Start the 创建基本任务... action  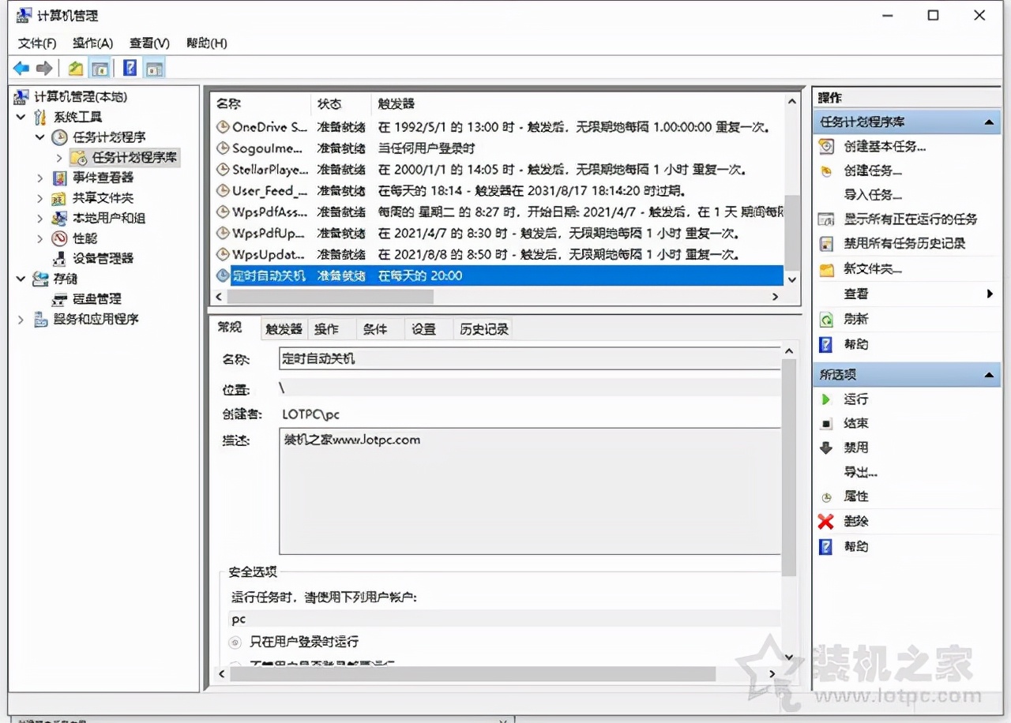pos(885,146)
